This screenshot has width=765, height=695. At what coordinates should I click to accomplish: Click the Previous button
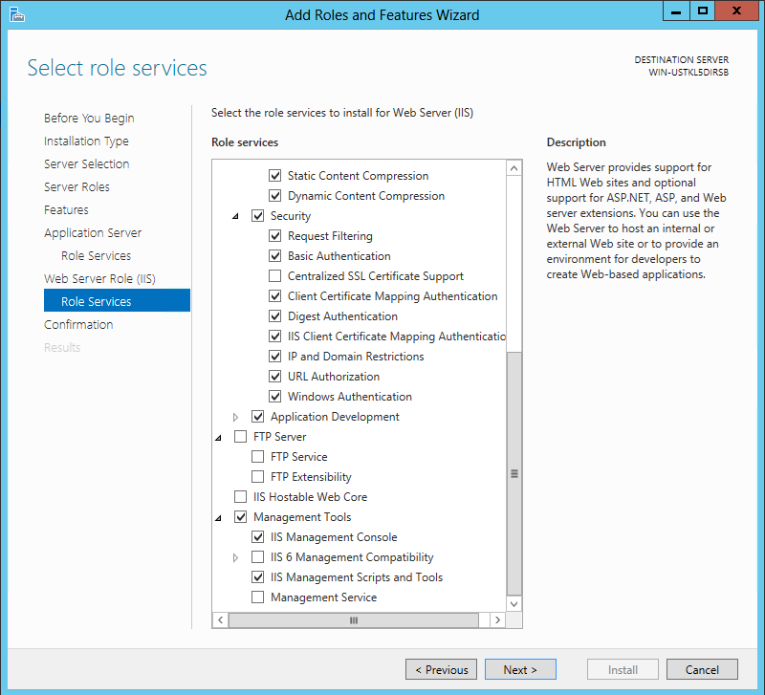click(441, 669)
